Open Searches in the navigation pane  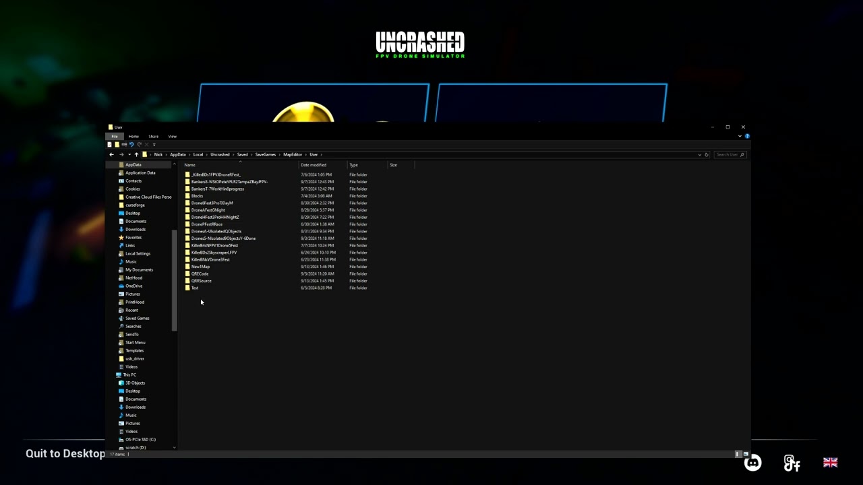click(133, 326)
